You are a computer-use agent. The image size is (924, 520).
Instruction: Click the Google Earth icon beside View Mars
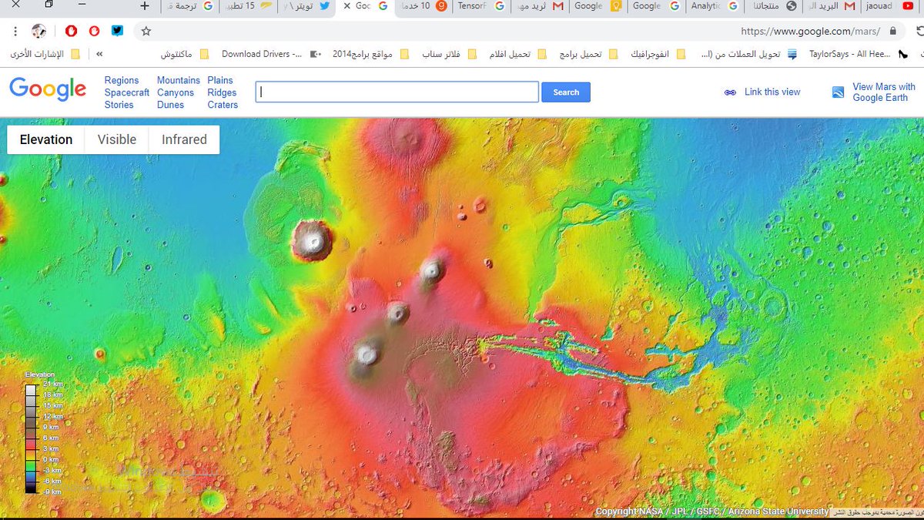pos(839,92)
